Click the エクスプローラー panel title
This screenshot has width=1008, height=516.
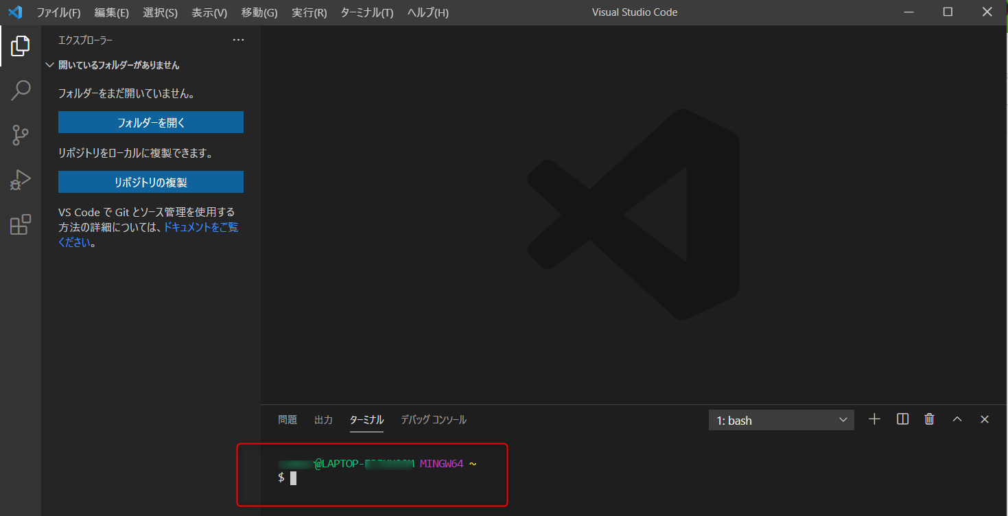tap(85, 40)
